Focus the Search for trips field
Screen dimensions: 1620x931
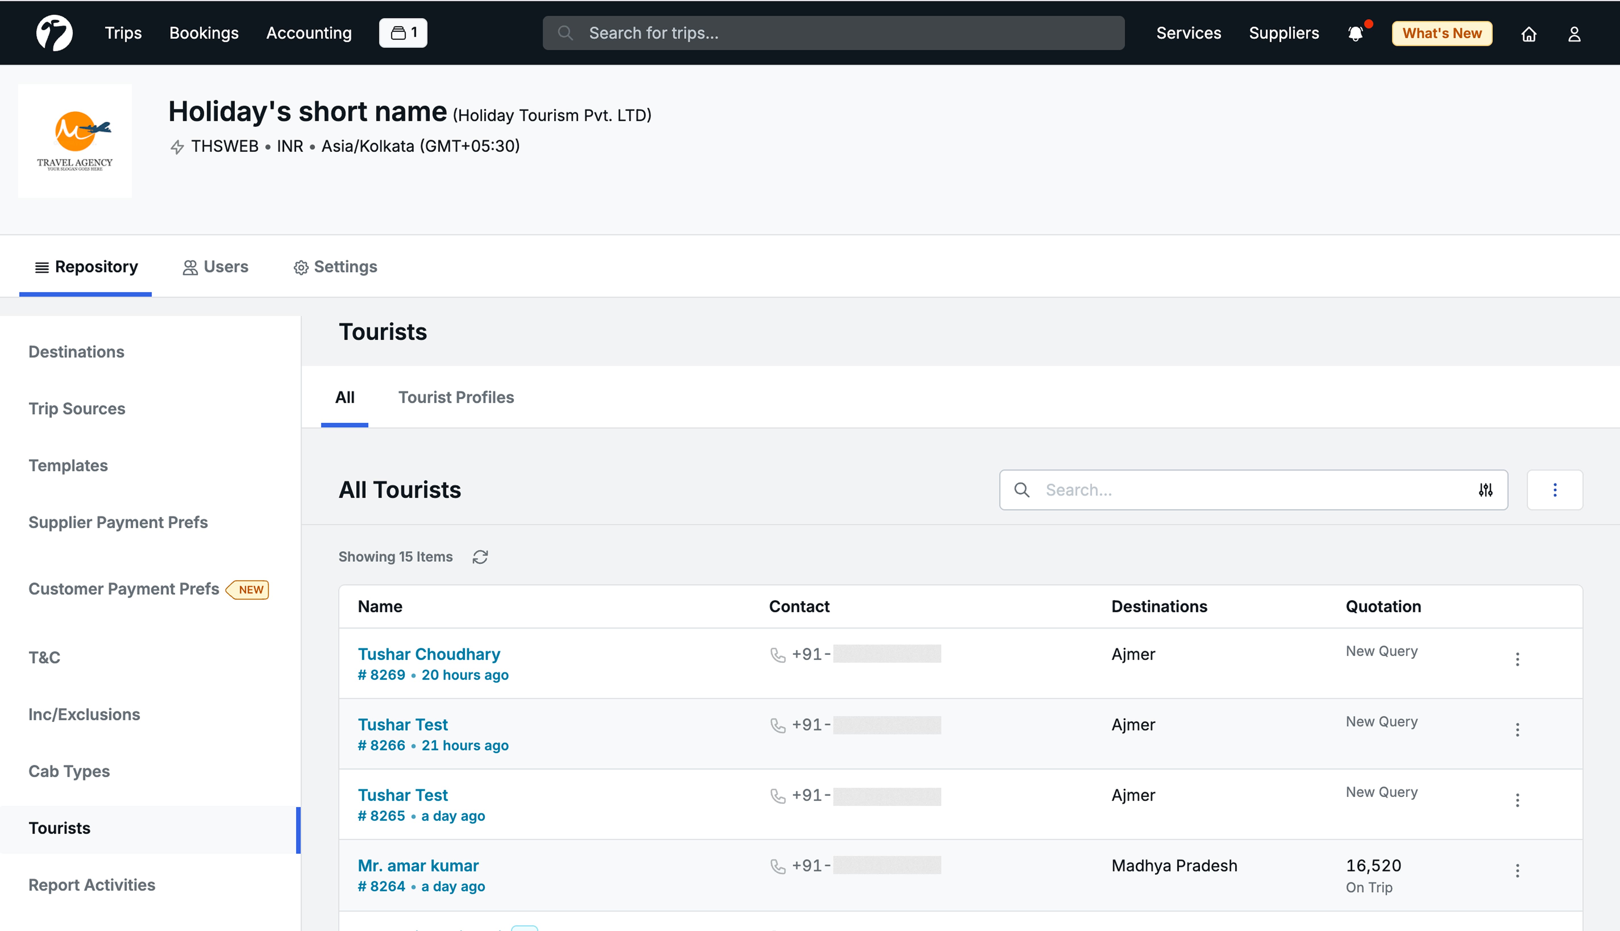pos(833,33)
